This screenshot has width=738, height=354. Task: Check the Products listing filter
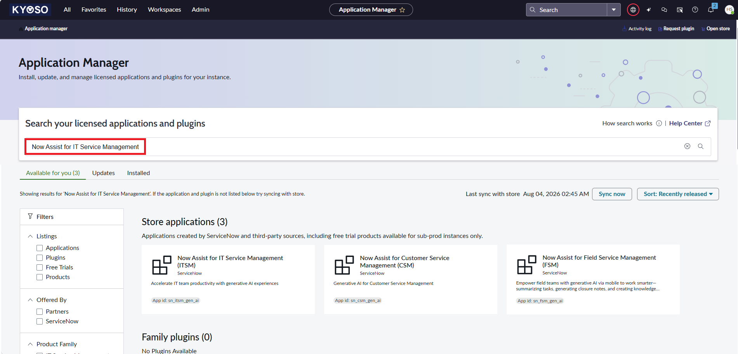(x=40, y=277)
